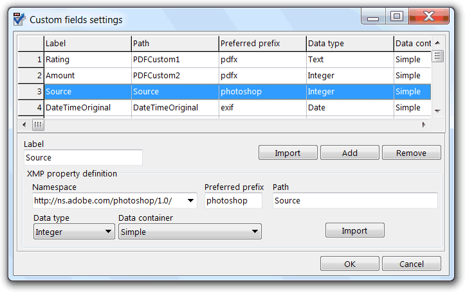Remove the selected Source field
465x292 pixels.
[412, 153]
